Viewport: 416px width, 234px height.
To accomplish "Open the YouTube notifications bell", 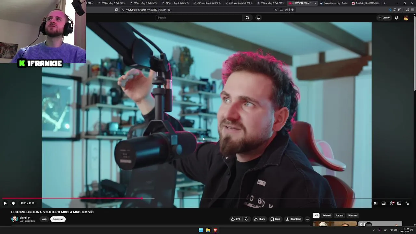I will click(396, 18).
